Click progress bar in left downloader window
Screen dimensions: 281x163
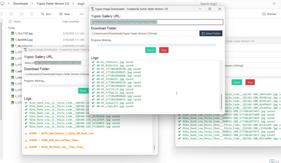(x=60, y=86)
